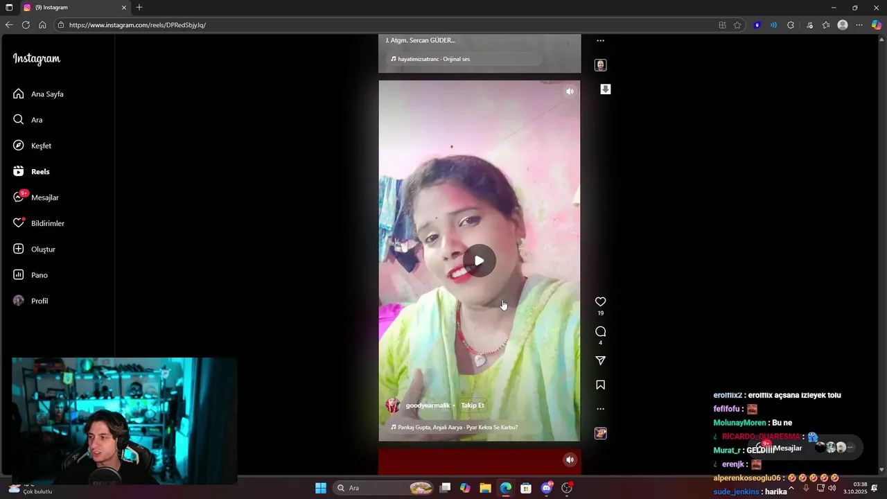
Task: Open Profil from the sidebar
Action: tap(30, 301)
